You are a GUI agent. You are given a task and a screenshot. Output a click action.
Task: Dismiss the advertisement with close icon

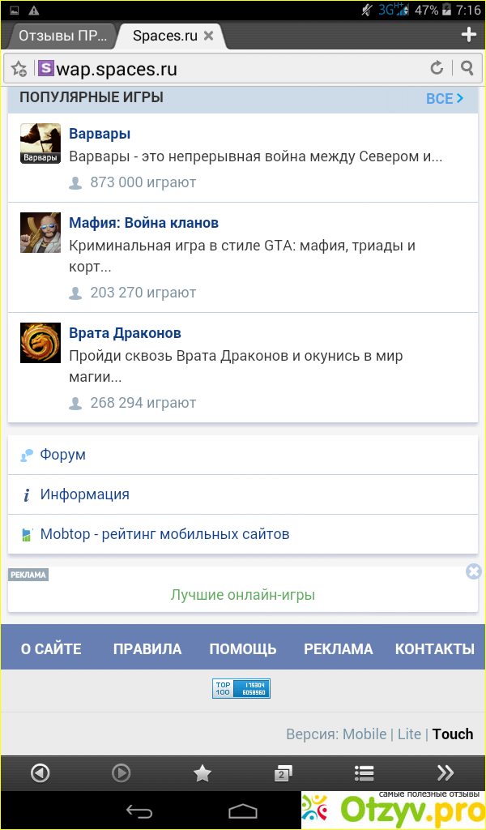click(474, 571)
